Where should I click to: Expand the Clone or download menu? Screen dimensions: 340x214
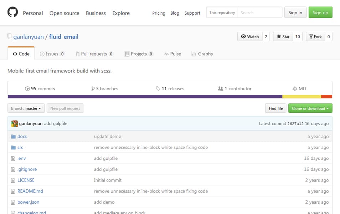point(310,108)
